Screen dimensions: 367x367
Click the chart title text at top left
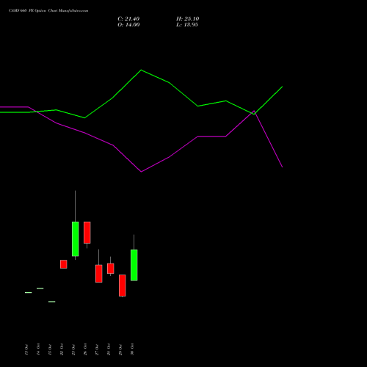[48, 11]
